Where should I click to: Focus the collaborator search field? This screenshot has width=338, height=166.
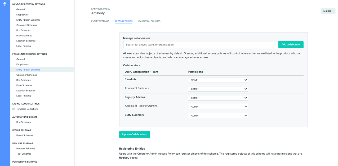click(x=201, y=45)
